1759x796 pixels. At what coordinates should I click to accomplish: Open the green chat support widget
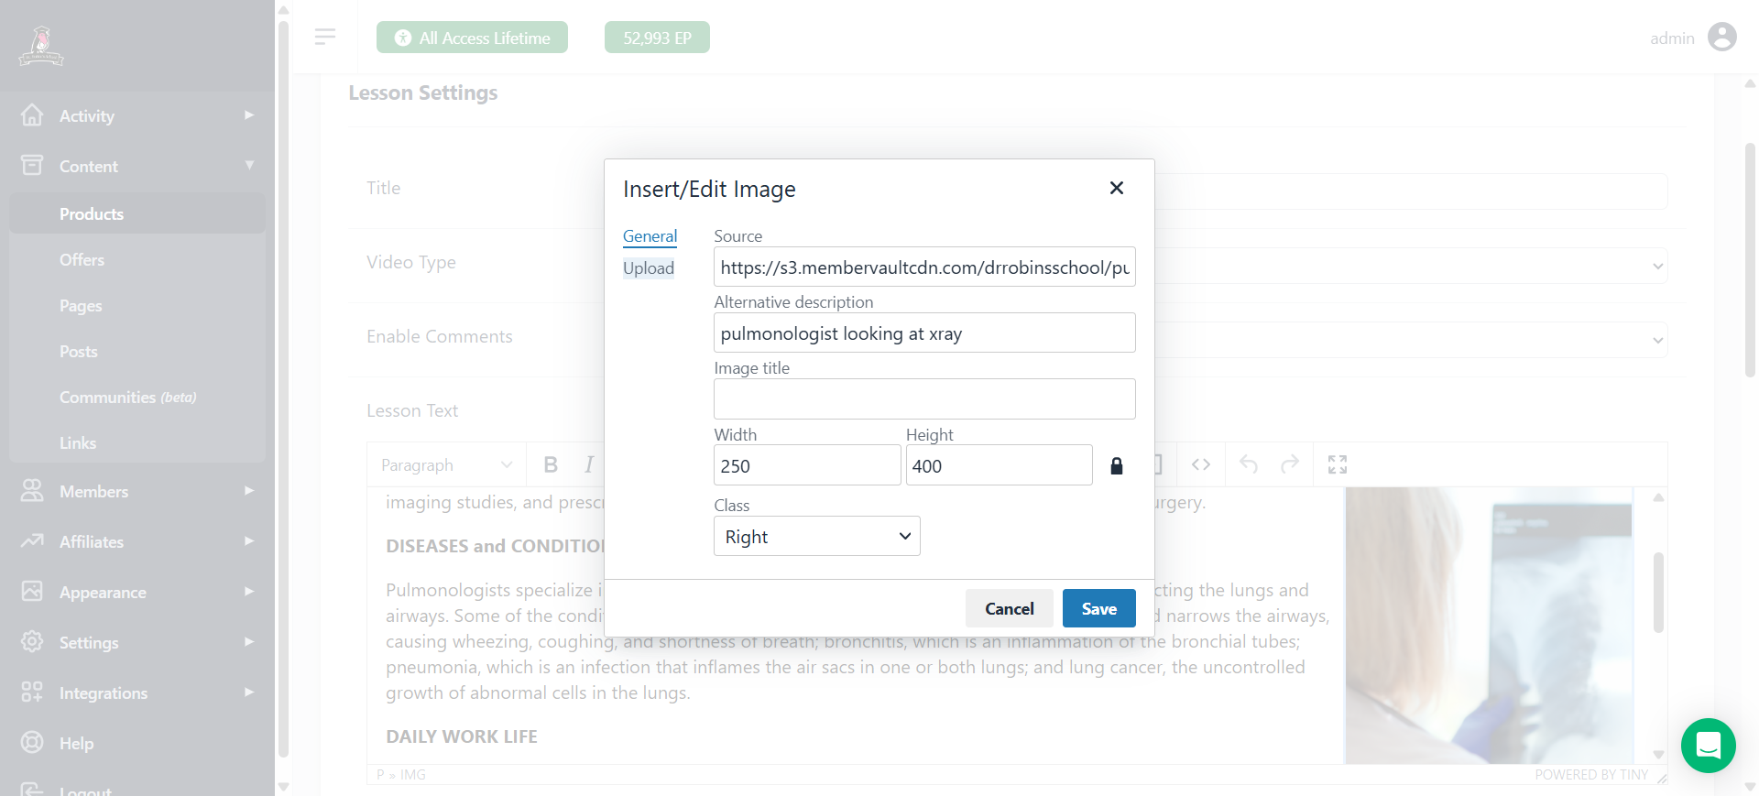click(1708, 746)
